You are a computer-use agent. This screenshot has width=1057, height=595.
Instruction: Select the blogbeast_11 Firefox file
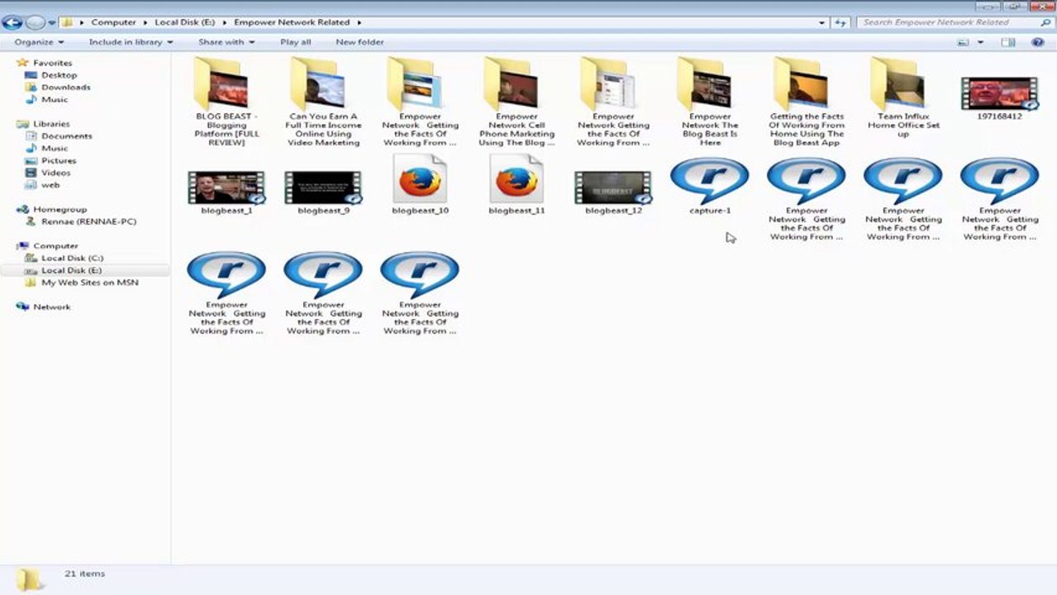pos(517,185)
